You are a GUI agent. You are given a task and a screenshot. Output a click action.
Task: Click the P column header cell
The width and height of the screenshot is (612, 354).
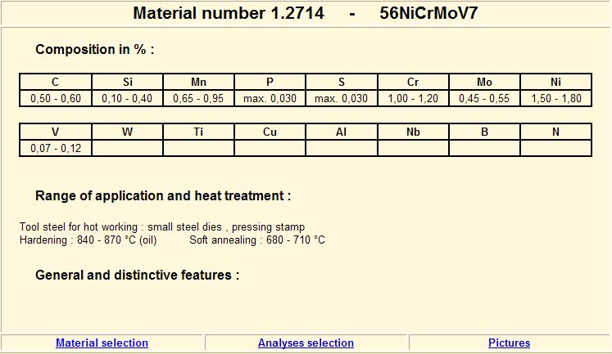pyautogui.click(x=270, y=82)
